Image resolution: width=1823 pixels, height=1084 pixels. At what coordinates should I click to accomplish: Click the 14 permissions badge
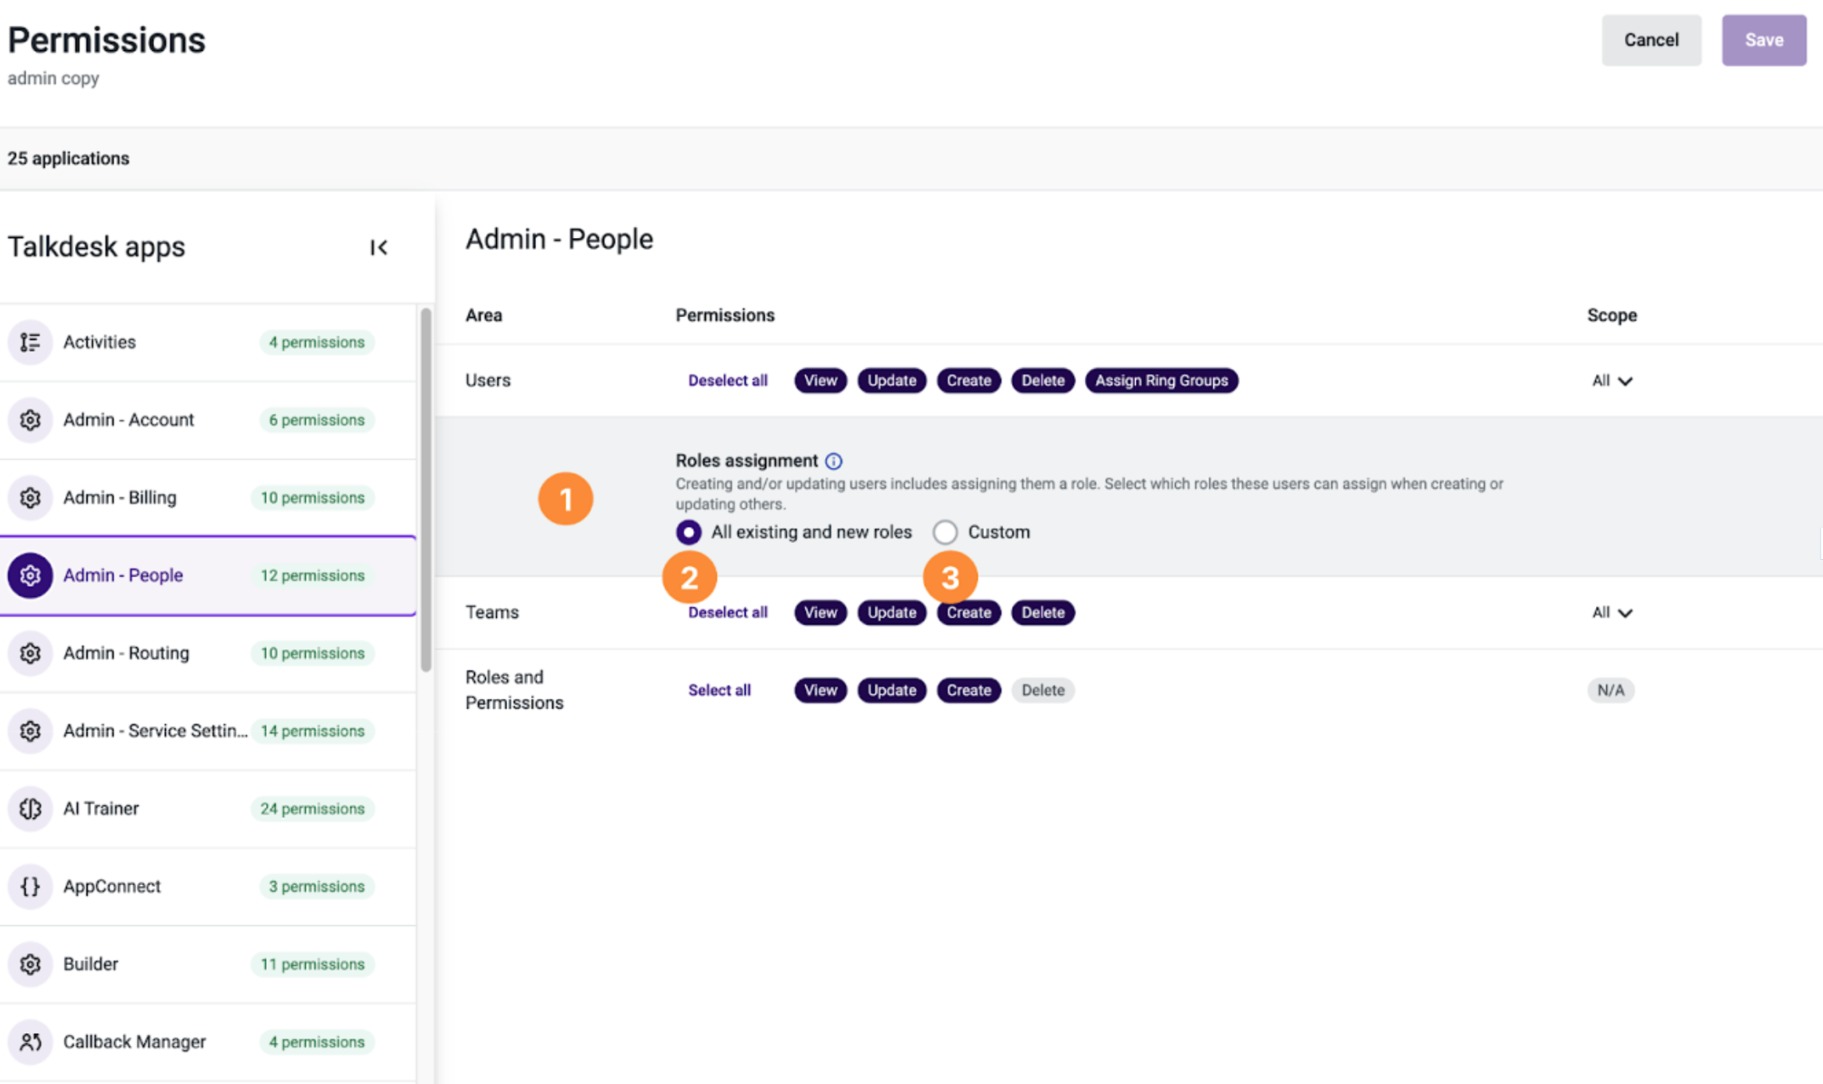point(312,731)
